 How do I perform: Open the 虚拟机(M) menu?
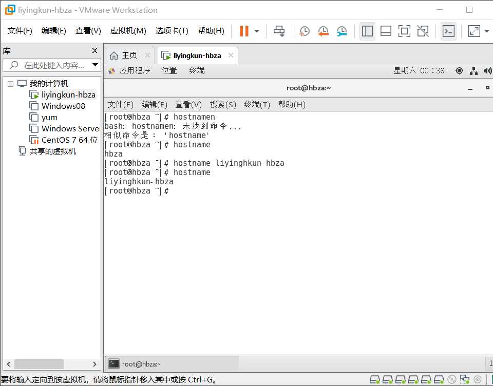[x=128, y=31]
